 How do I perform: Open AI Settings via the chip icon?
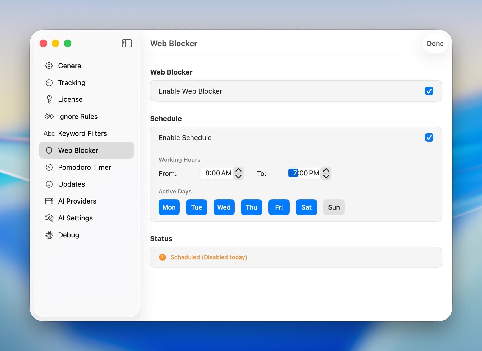[x=49, y=218]
